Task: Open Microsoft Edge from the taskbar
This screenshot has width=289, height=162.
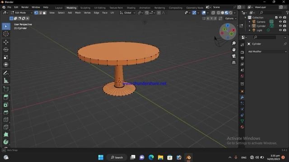Action: [x=151, y=157]
